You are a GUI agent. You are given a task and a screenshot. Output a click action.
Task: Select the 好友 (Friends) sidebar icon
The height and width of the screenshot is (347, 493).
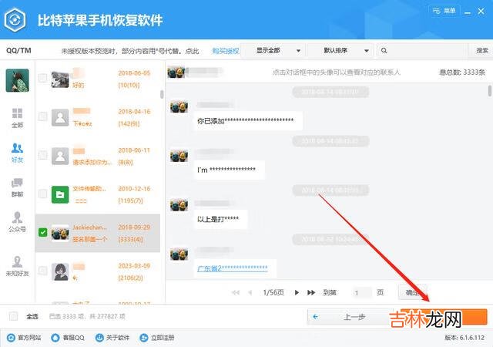tap(17, 151)
